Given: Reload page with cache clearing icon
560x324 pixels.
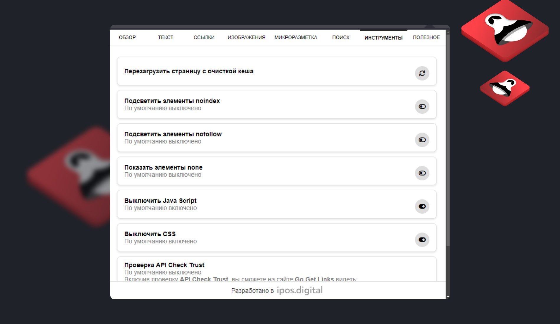Looking at the screenshot, I should (x=422, y=73).
